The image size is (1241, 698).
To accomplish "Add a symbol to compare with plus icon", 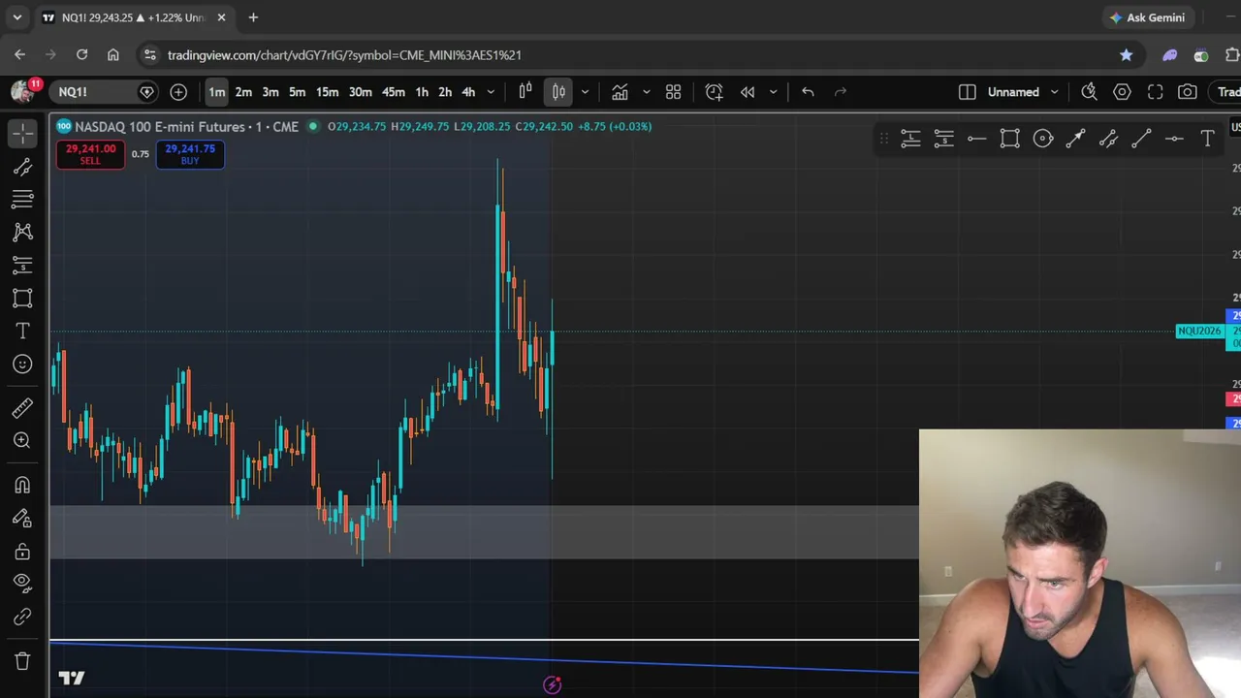I will 178,92.
